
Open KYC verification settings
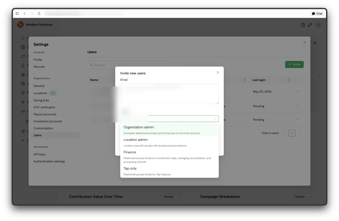click(44, 107)
